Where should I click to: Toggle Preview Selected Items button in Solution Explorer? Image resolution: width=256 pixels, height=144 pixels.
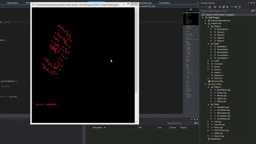239,7
